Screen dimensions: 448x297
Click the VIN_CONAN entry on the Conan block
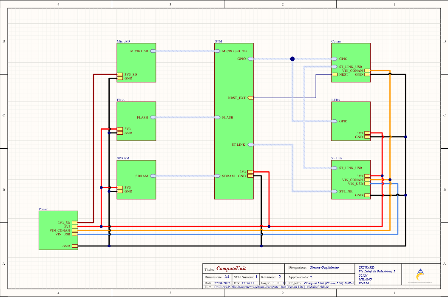tap(367, 71)
